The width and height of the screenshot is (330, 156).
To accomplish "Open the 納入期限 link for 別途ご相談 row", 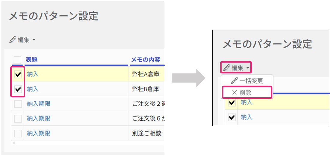I will (x=39, y=133).
